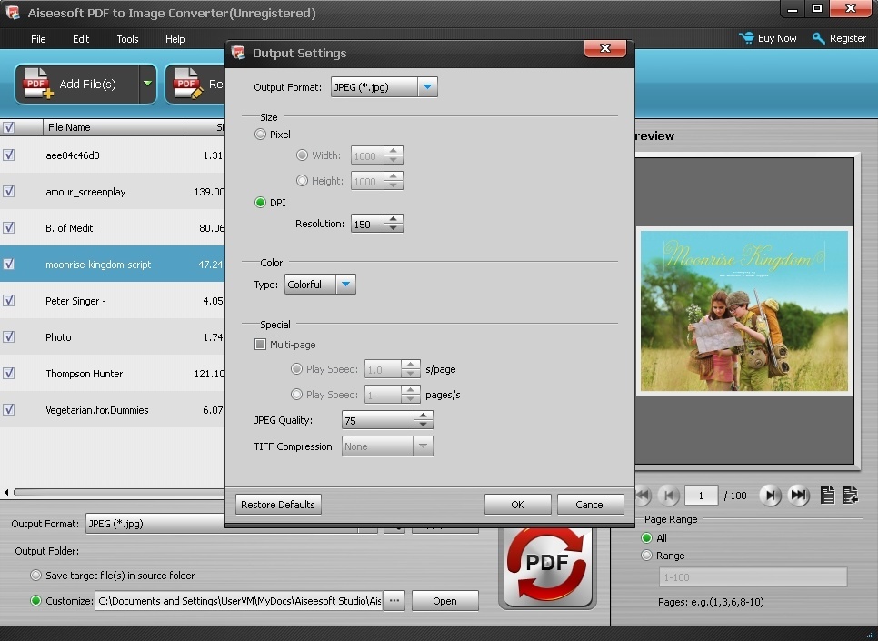Click the Rename PDF toolbar icon
The image size is (878, 641).
(x=187, y=84)
